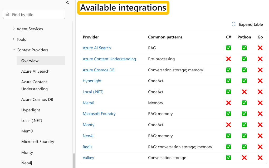Click the C# checkmark for Azure AI Search
This screenshot has height=168, width=269.
pyautogui.click(x=228, y=48)
